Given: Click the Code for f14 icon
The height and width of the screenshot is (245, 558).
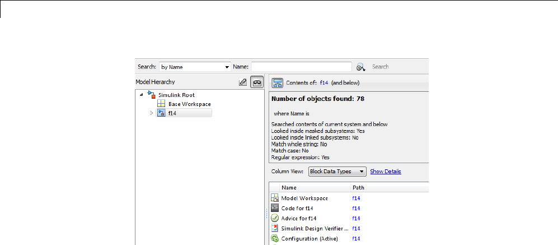Looking at the screenshot, I should (274, 208).
